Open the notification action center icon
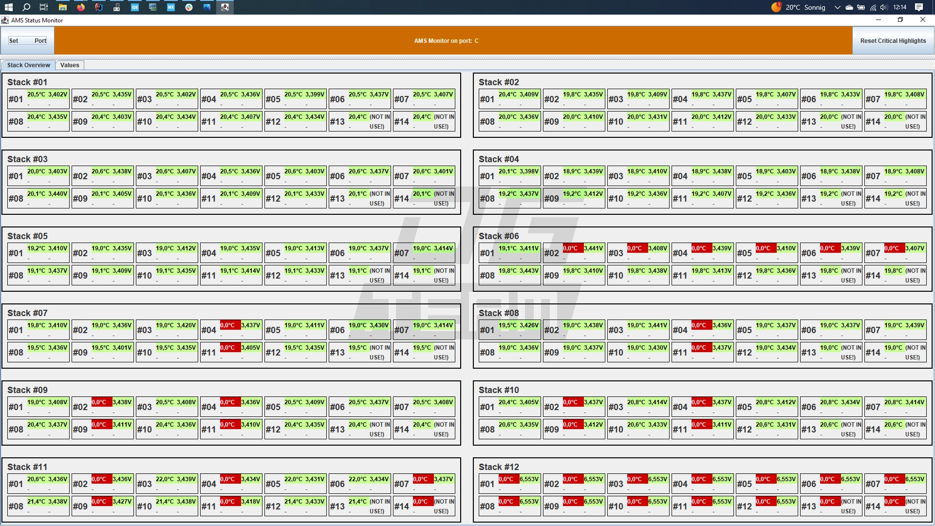This screenshot has height=526, width=935. click(x=919, y=7)
